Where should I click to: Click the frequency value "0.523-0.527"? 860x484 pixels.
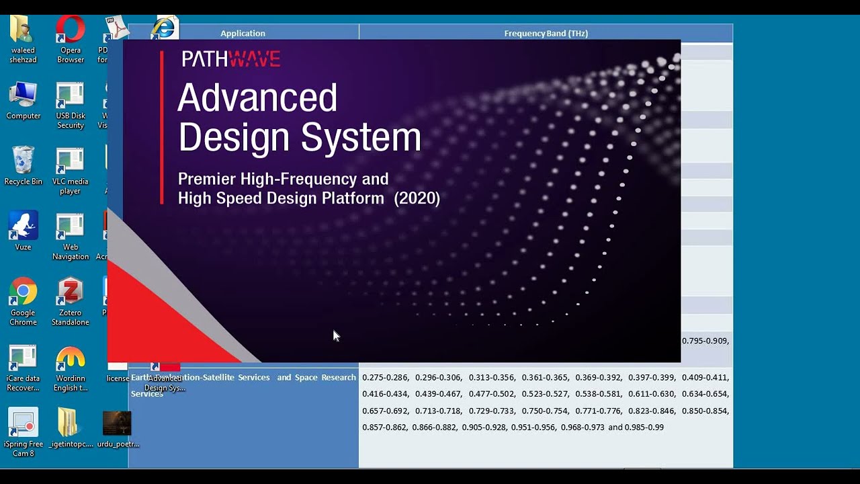tap(545, 394)
